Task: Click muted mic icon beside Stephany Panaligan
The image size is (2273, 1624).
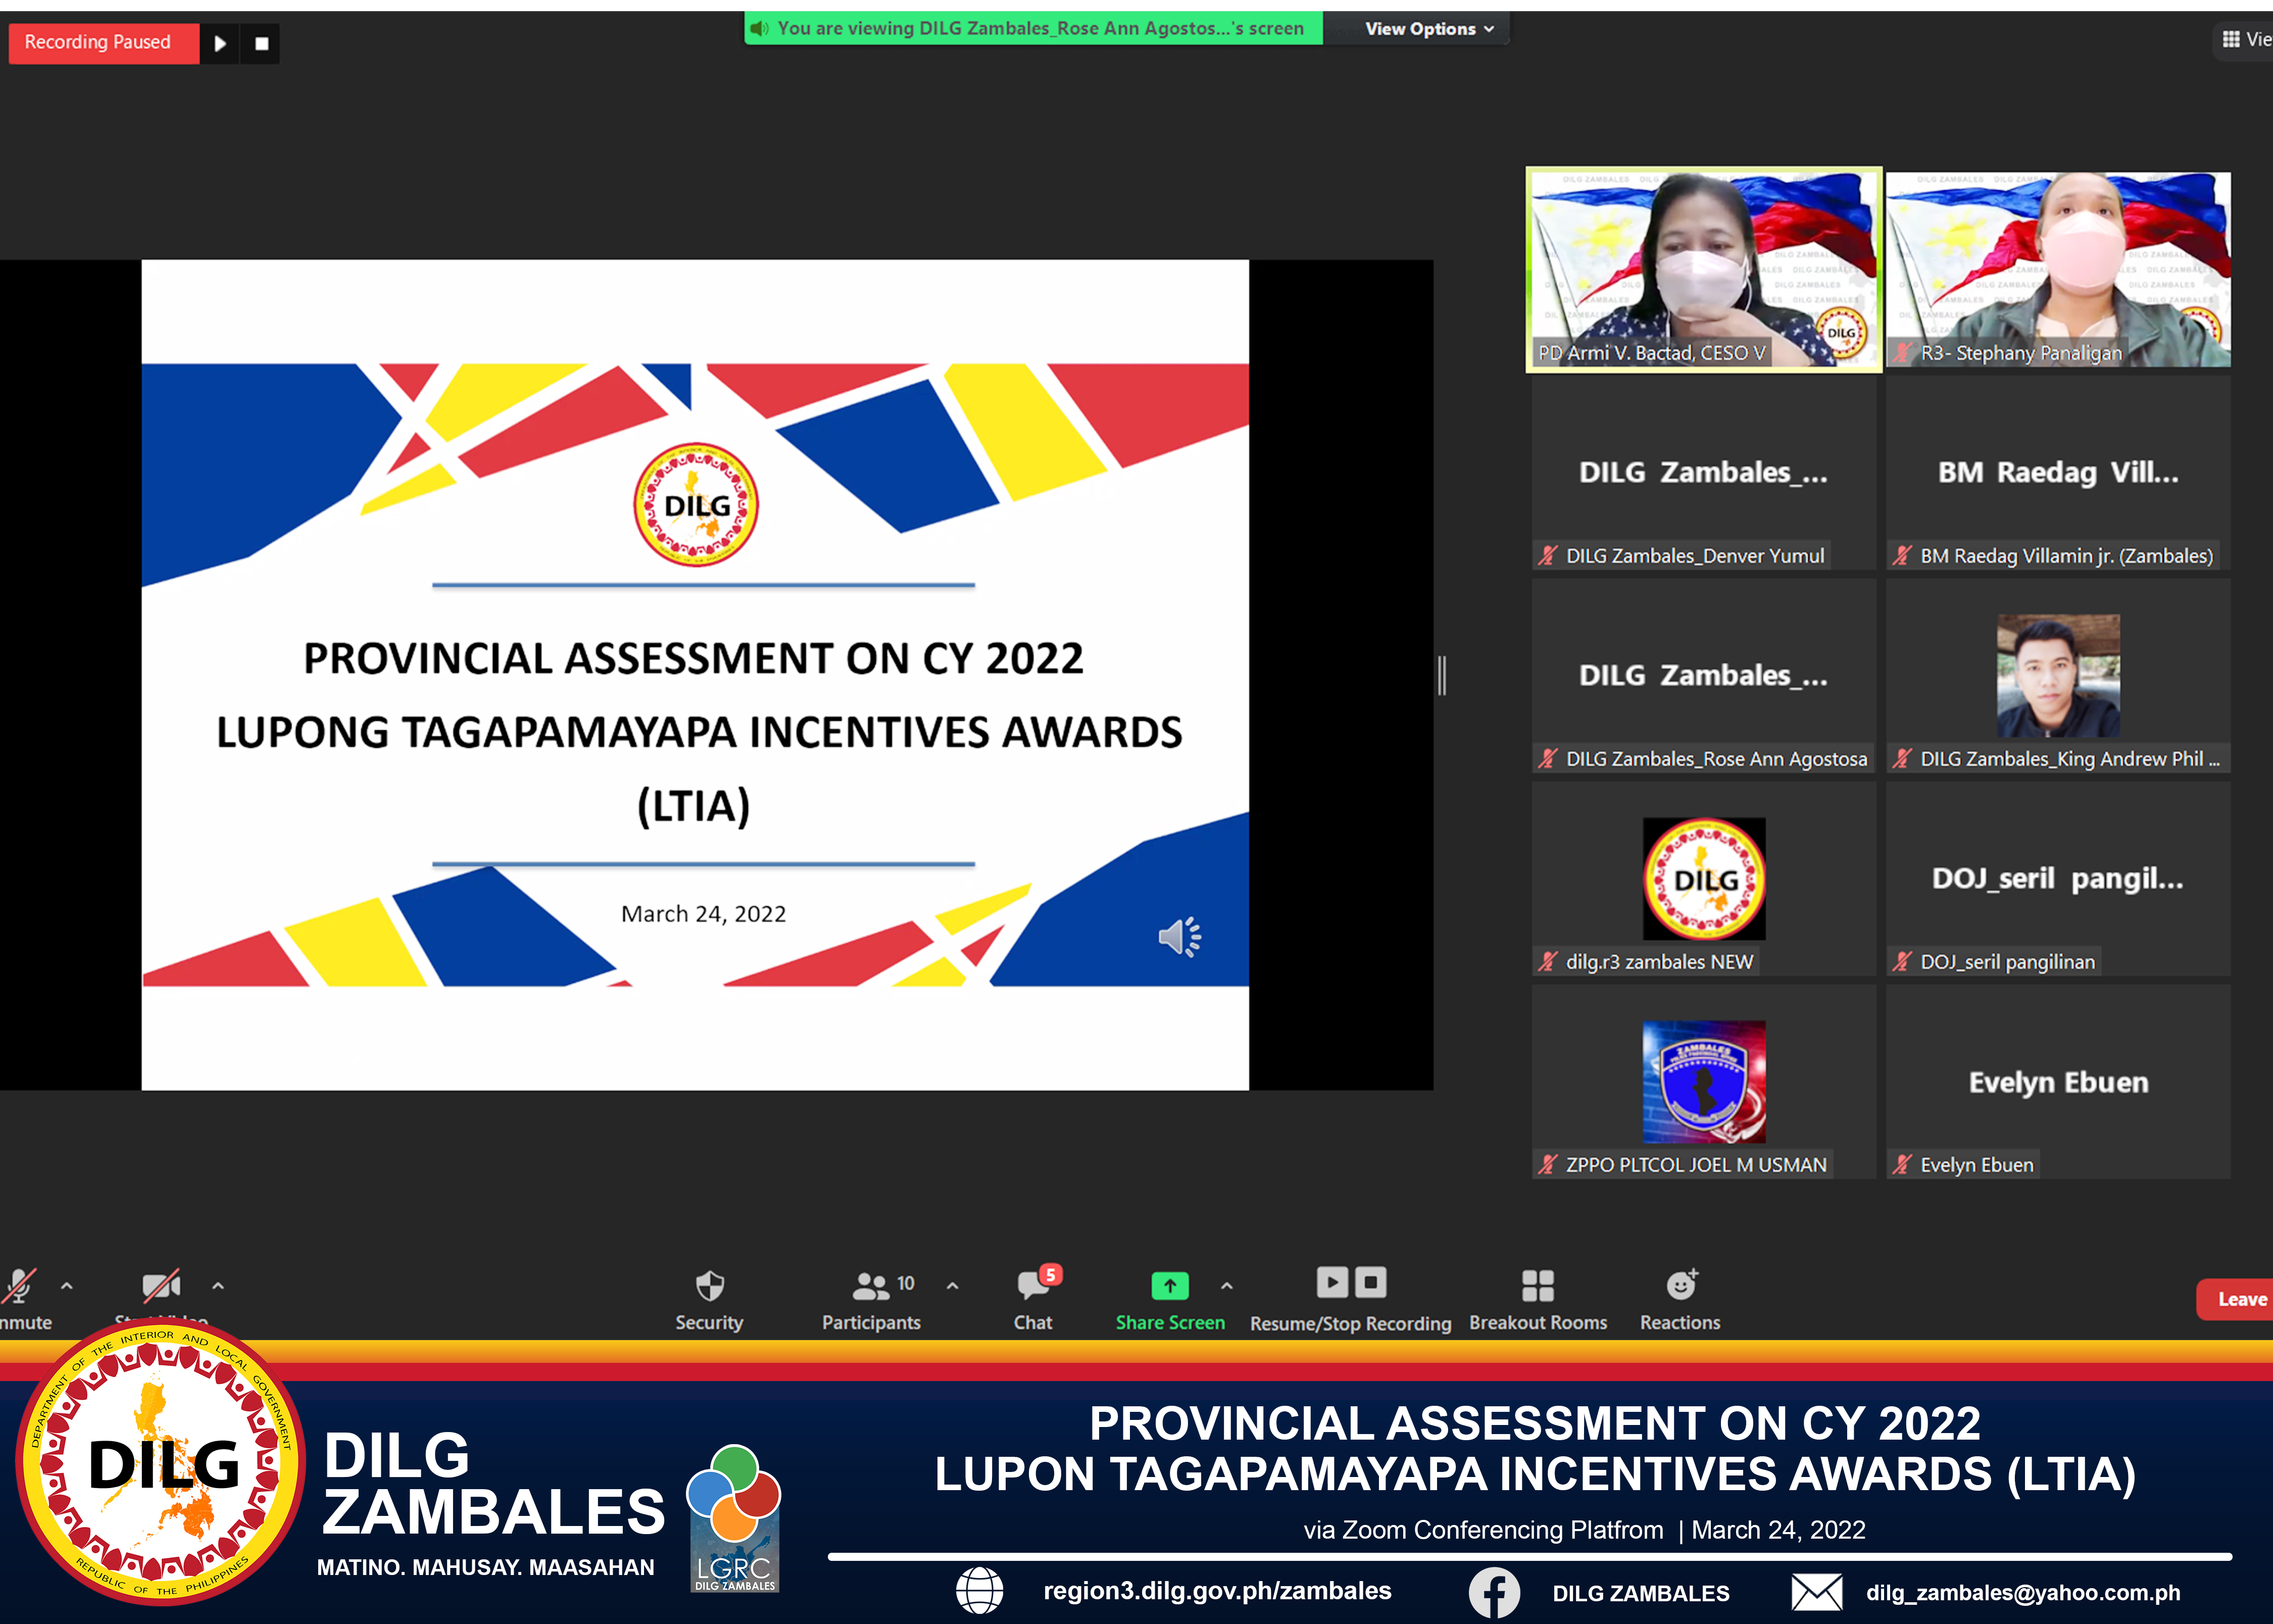Action: click(x=1902, y=352)
